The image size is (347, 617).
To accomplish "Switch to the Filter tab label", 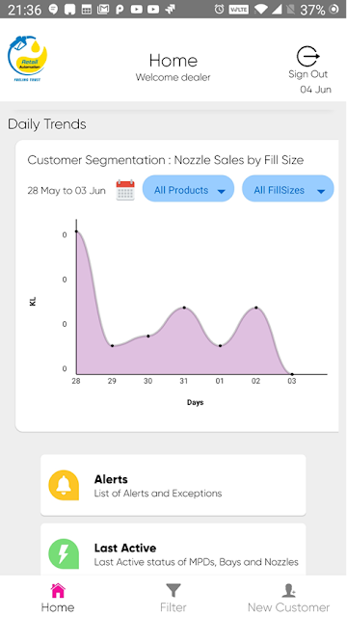I will click(x=173, y=607).
